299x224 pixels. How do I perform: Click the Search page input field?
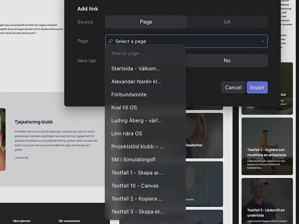(x=145, y=53)
